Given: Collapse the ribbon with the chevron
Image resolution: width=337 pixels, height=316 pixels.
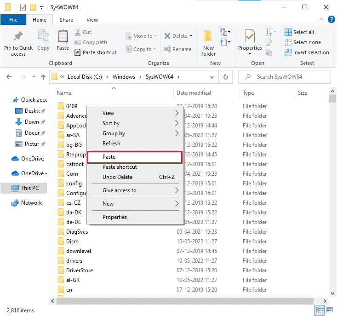Looking at the screenshot, I should click(x=321, y=19).
